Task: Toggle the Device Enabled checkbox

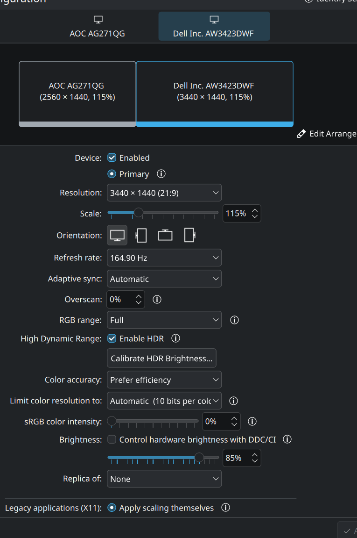Action: (x=112, y=158)
